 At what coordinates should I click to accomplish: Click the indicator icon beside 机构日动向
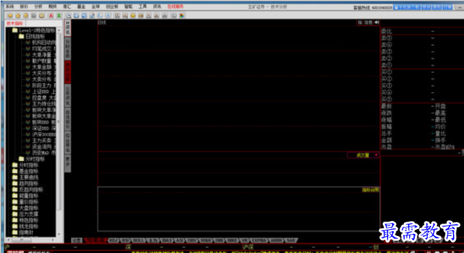click(28, 42)
